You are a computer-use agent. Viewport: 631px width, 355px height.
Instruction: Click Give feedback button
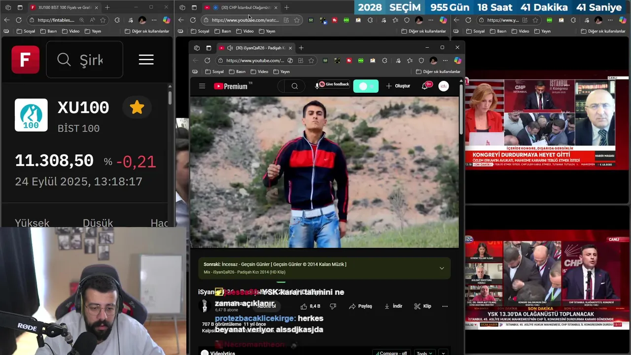(x=334, y=84)
